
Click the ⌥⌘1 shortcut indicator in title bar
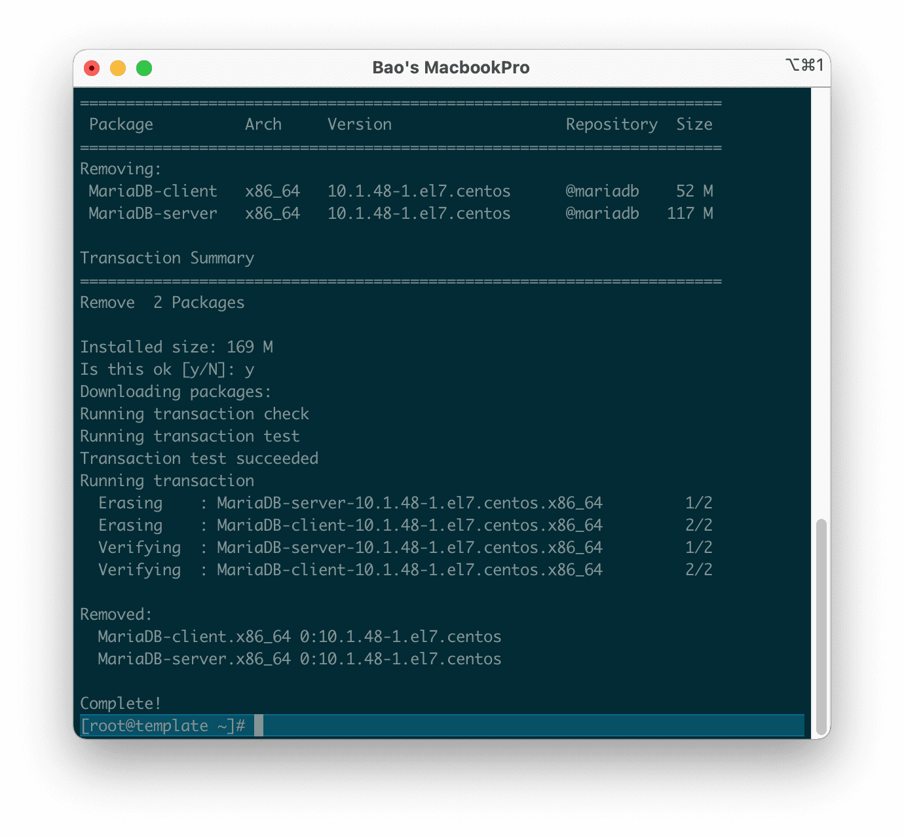[x=804, y=66]
